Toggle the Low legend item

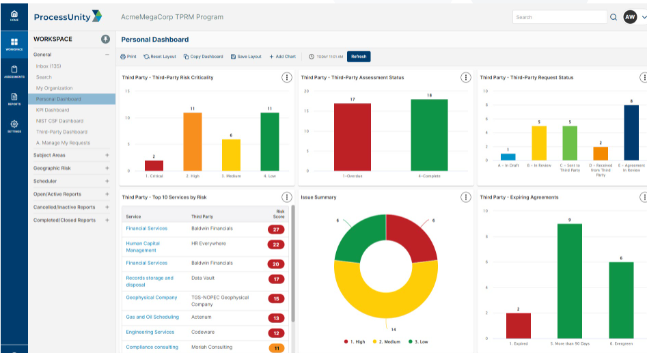tap(418, 342)
